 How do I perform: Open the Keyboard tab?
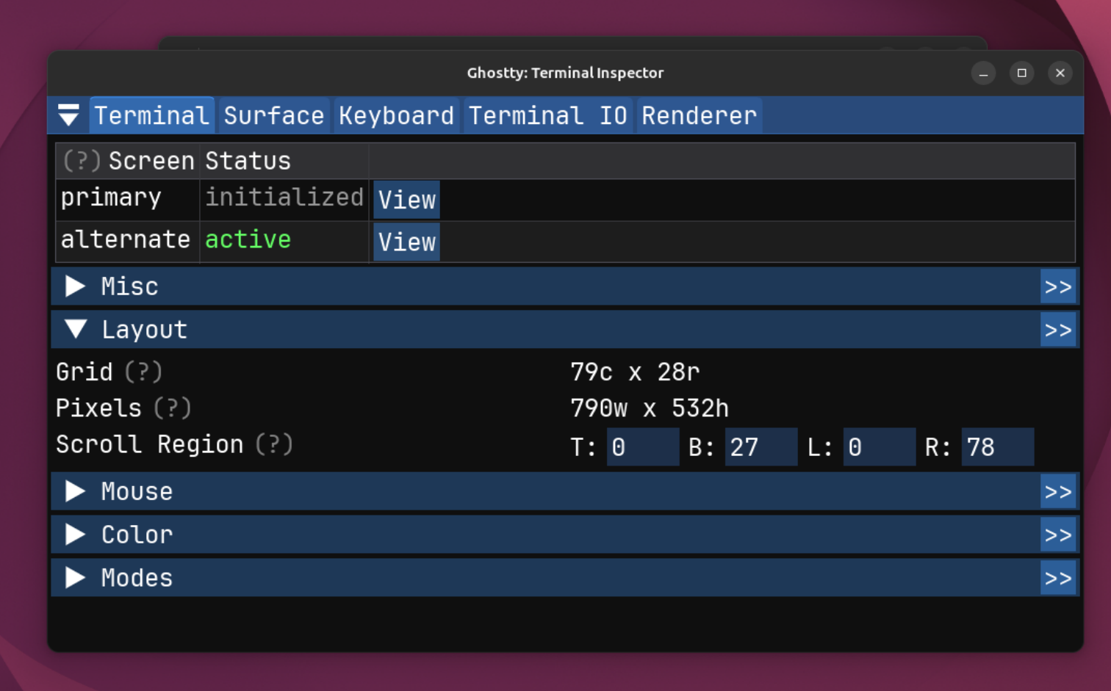pos(396,115)
